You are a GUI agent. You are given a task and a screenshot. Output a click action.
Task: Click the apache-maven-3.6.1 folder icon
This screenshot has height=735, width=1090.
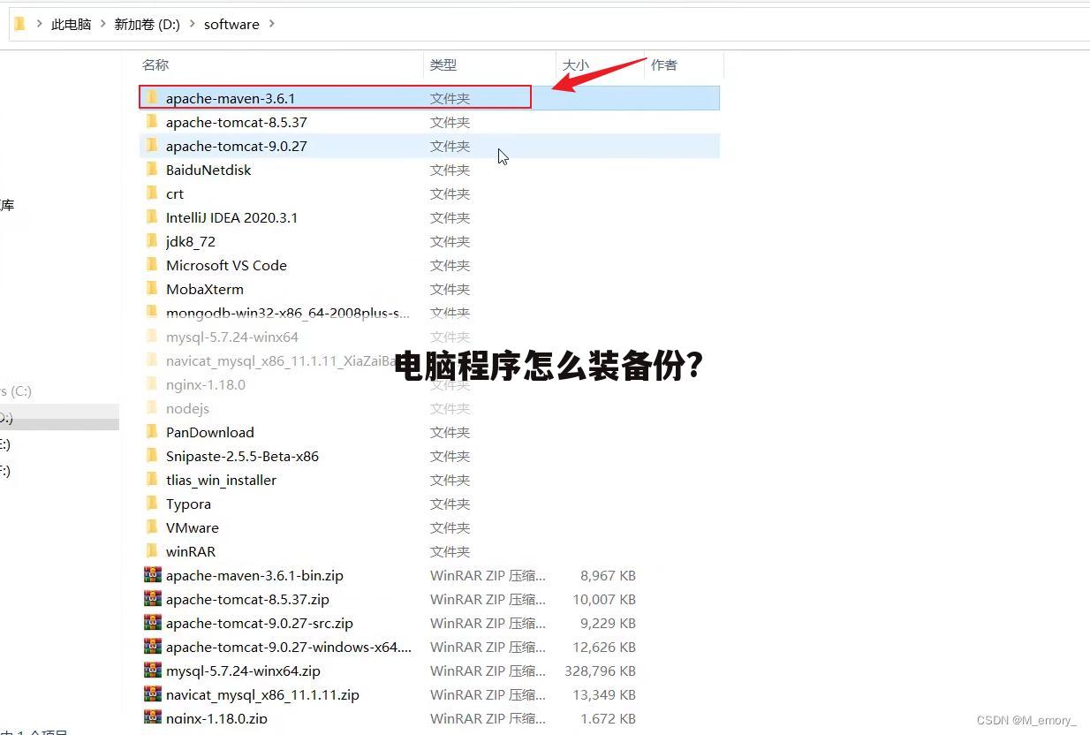[152, 97]
